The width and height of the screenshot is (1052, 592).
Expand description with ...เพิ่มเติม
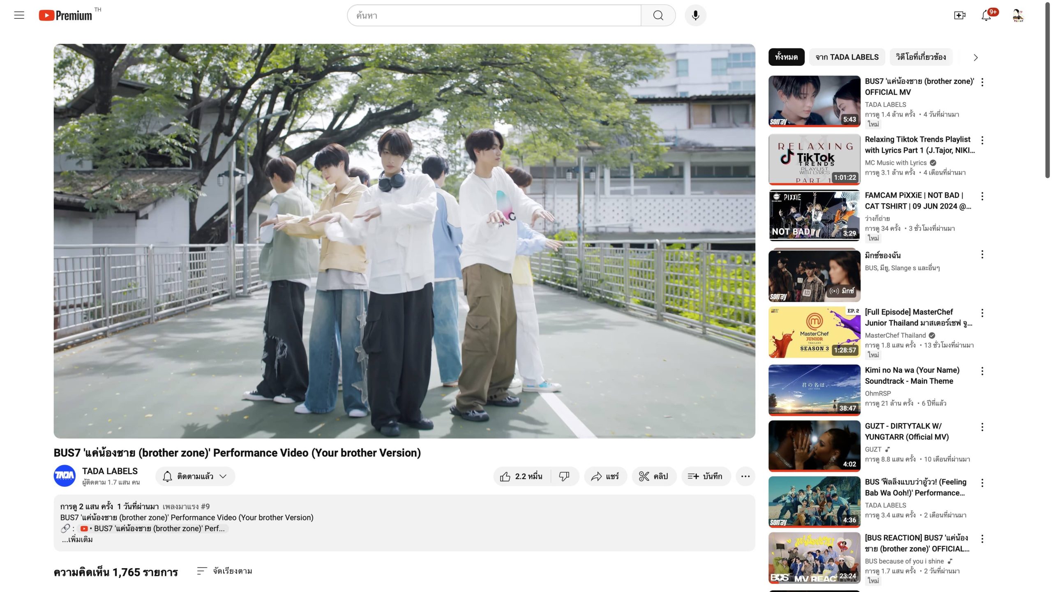(77, 540)
